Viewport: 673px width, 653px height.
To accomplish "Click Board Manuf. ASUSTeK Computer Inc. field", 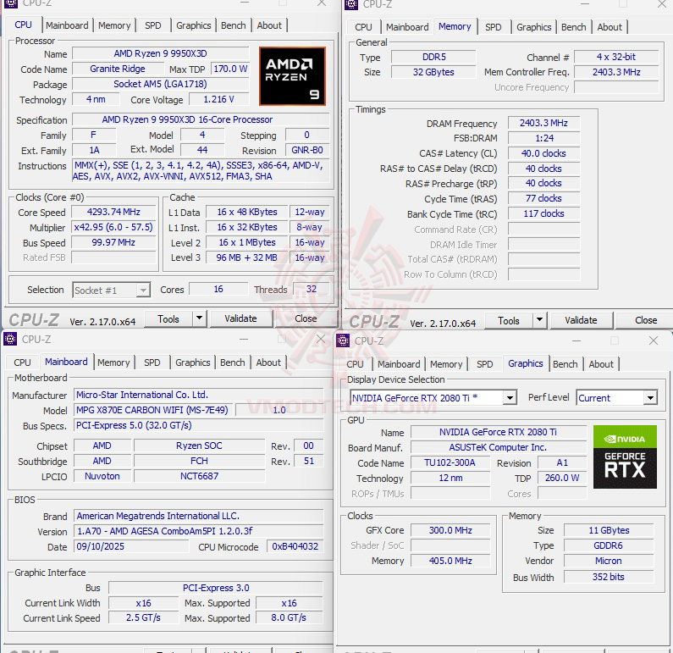I will point(498,447).
